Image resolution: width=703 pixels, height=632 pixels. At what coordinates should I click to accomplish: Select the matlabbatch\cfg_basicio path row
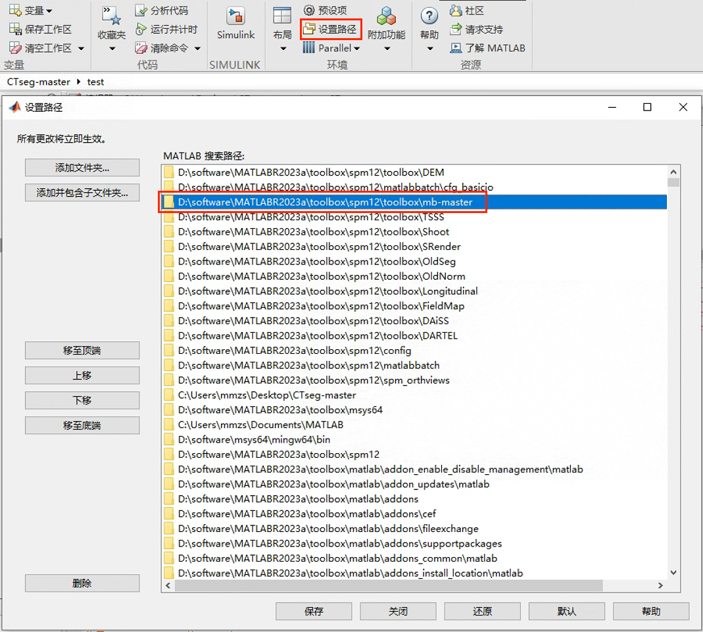point(414,187)
